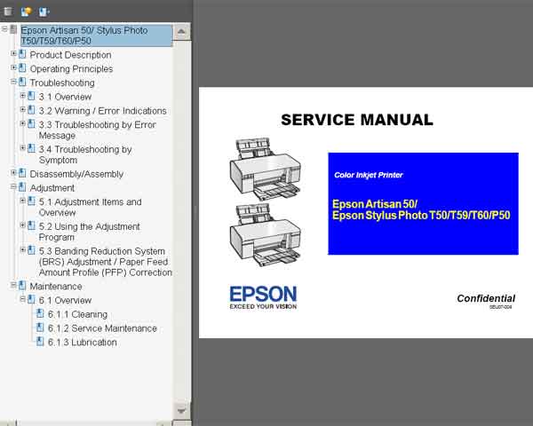Open 3.1 Overview bookmark
The width and height of the screenshot is (533, 426).
[x=65, y=97]
